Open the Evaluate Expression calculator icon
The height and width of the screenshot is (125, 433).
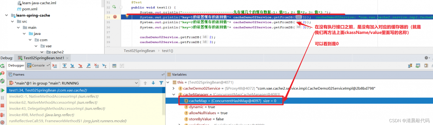pos(114,66)
